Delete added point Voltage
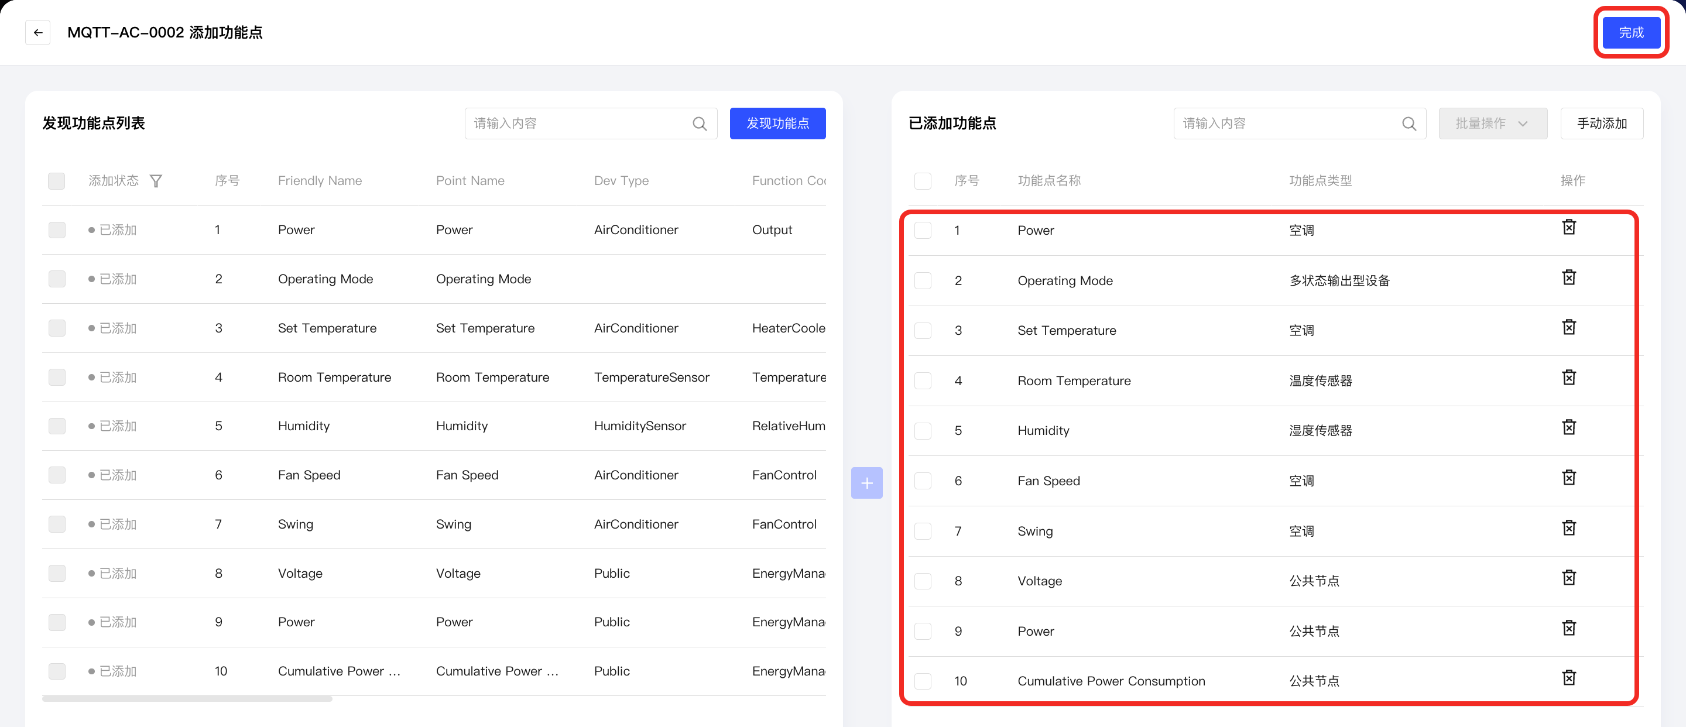The height and width of the screenshot is (727, 1686). pos(1569,578)
